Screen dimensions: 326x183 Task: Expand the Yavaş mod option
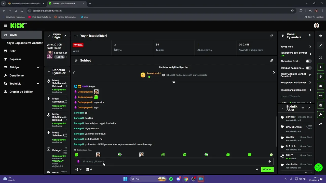(x=310, y=47)
